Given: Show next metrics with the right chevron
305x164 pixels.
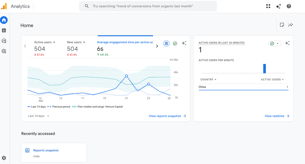Looking at the screenshot, I should (x=157, y=46).
